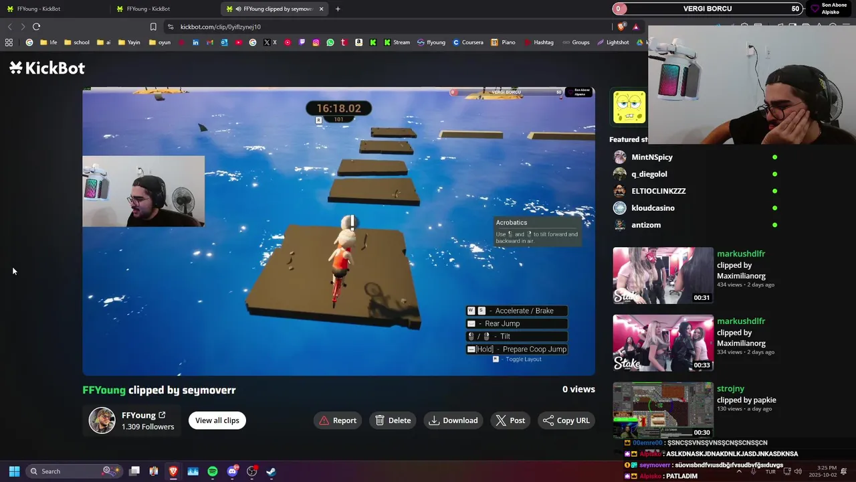The image size is (856, 482).
Task: Open the Brave Rewards triangle icon
Action: (x=635, y=27)
